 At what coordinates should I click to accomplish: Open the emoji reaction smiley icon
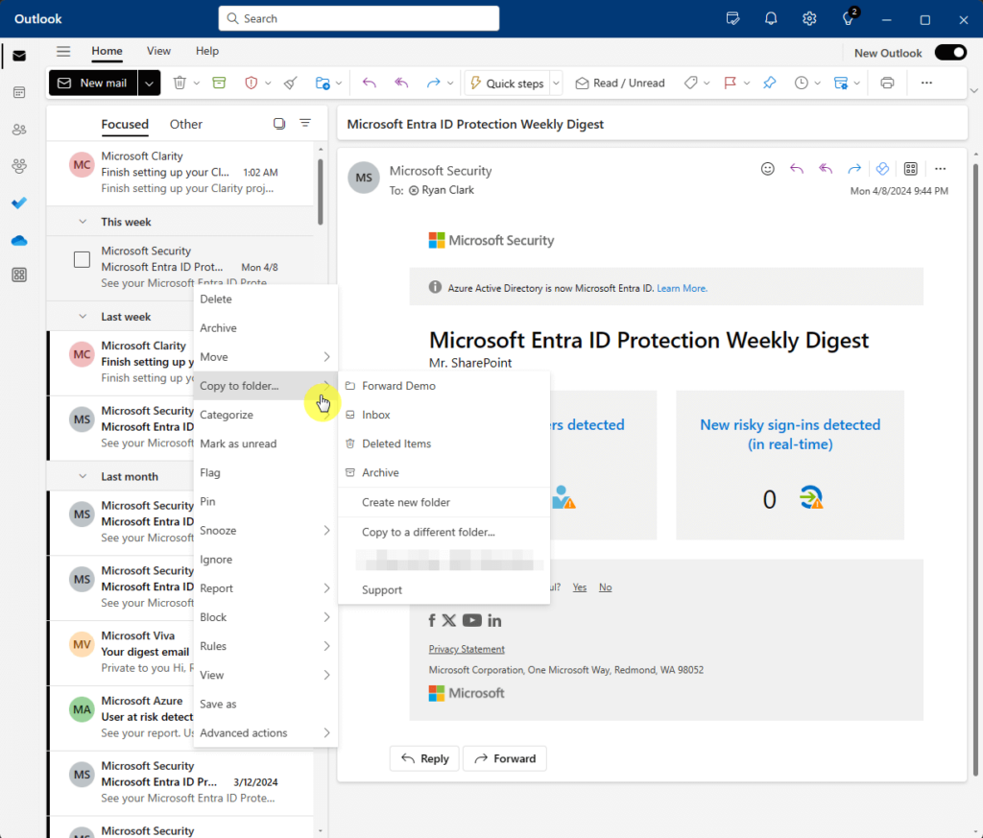coord(767,169)
